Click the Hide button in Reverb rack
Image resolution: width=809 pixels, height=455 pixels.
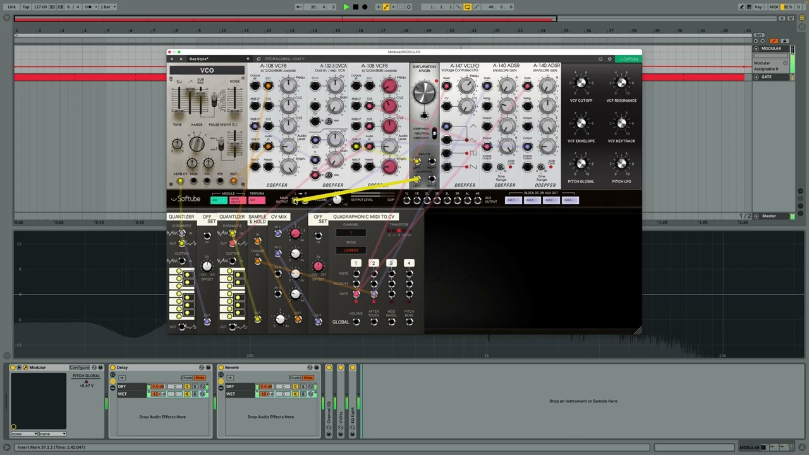(x=308, y=378)
